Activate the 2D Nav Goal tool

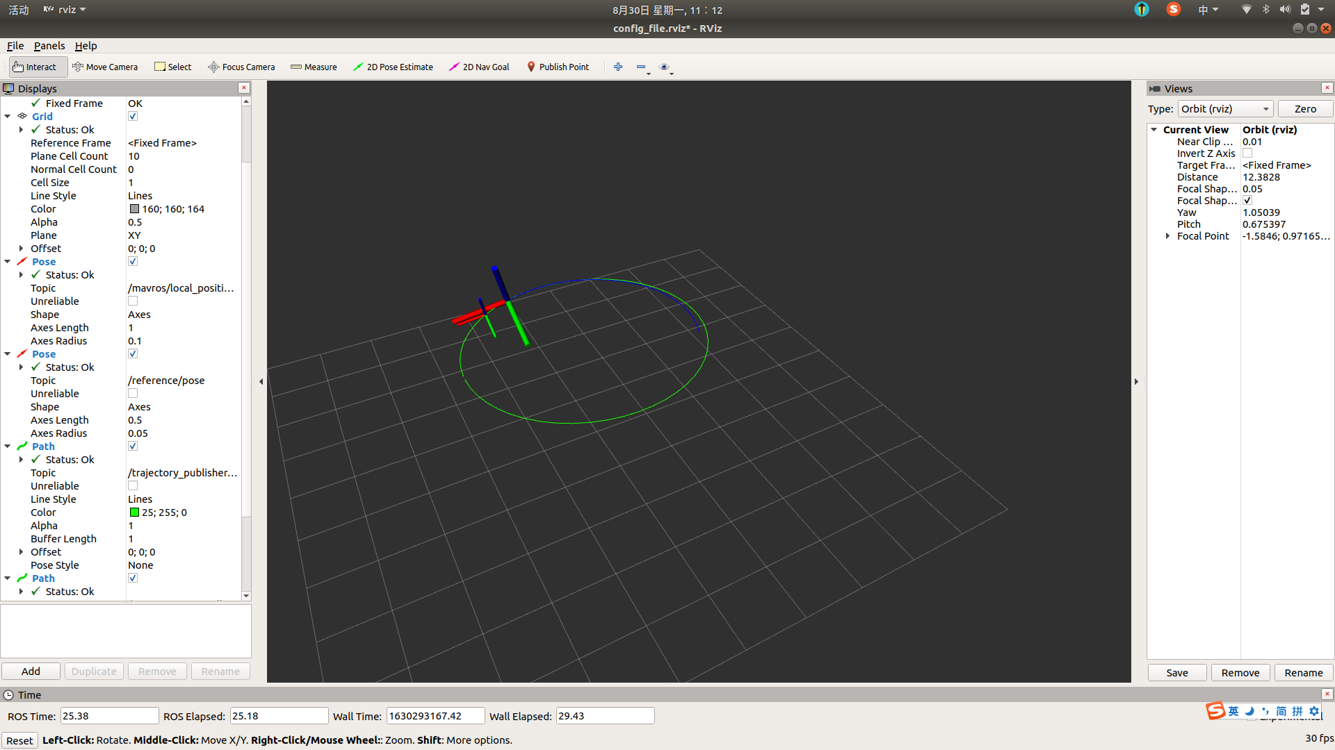tap(479, 67)
